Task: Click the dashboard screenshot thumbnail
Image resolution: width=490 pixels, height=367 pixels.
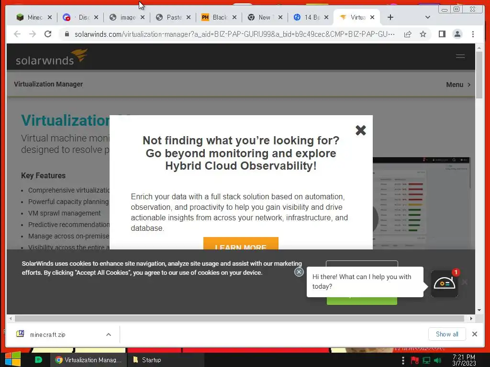Action: (422, 203)
